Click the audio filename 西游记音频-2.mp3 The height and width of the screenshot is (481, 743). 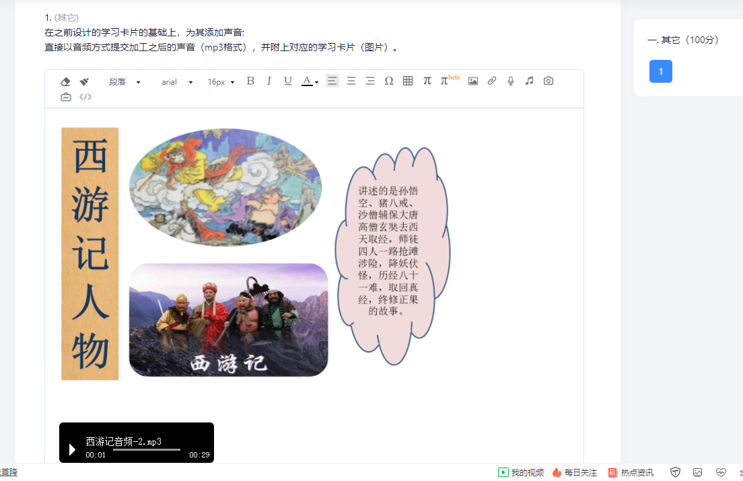(124, 442)
